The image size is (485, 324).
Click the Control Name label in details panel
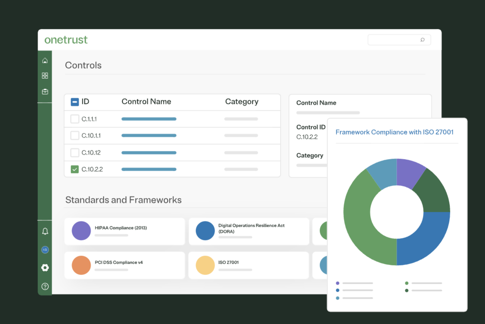pyautogui.click(x=316, y=103)
